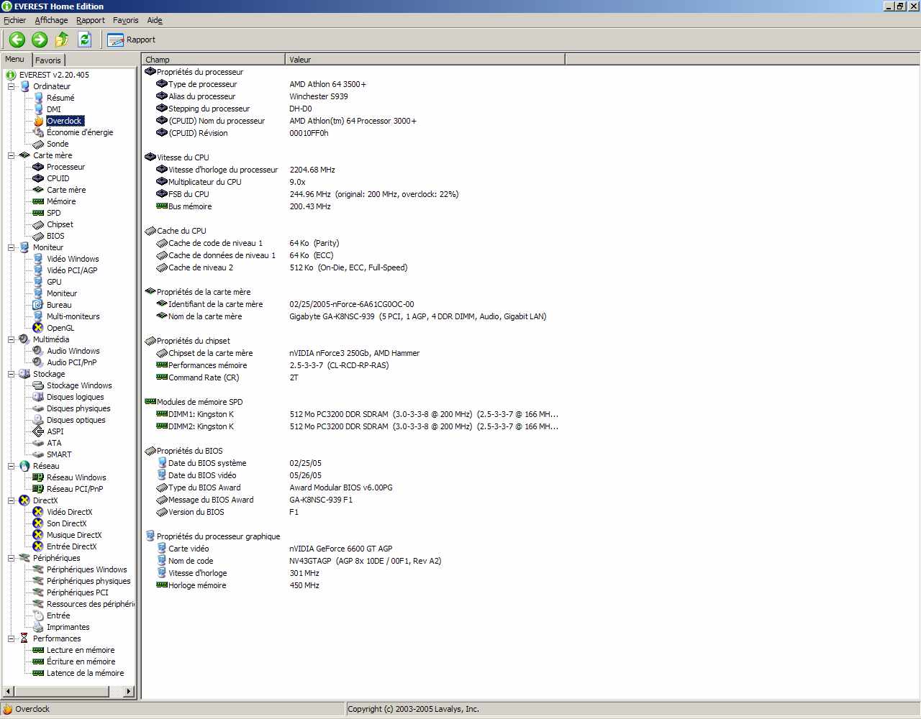
Task: Click the Réseau Windows icon
Action: click(38, 477)
